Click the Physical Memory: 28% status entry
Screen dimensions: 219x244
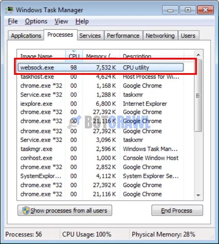[163, 234]
